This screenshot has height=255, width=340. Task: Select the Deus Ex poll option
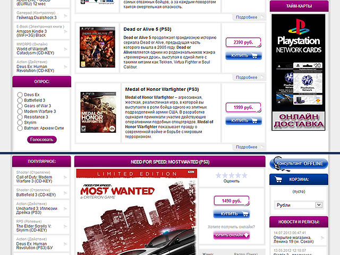(20, 95)
